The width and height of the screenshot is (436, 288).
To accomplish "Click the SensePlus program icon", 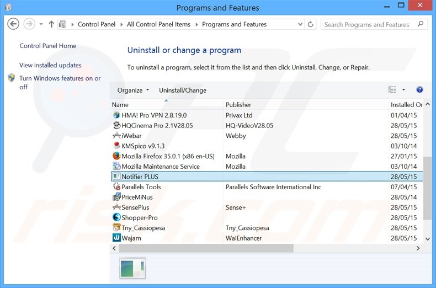I will [116, 207].
